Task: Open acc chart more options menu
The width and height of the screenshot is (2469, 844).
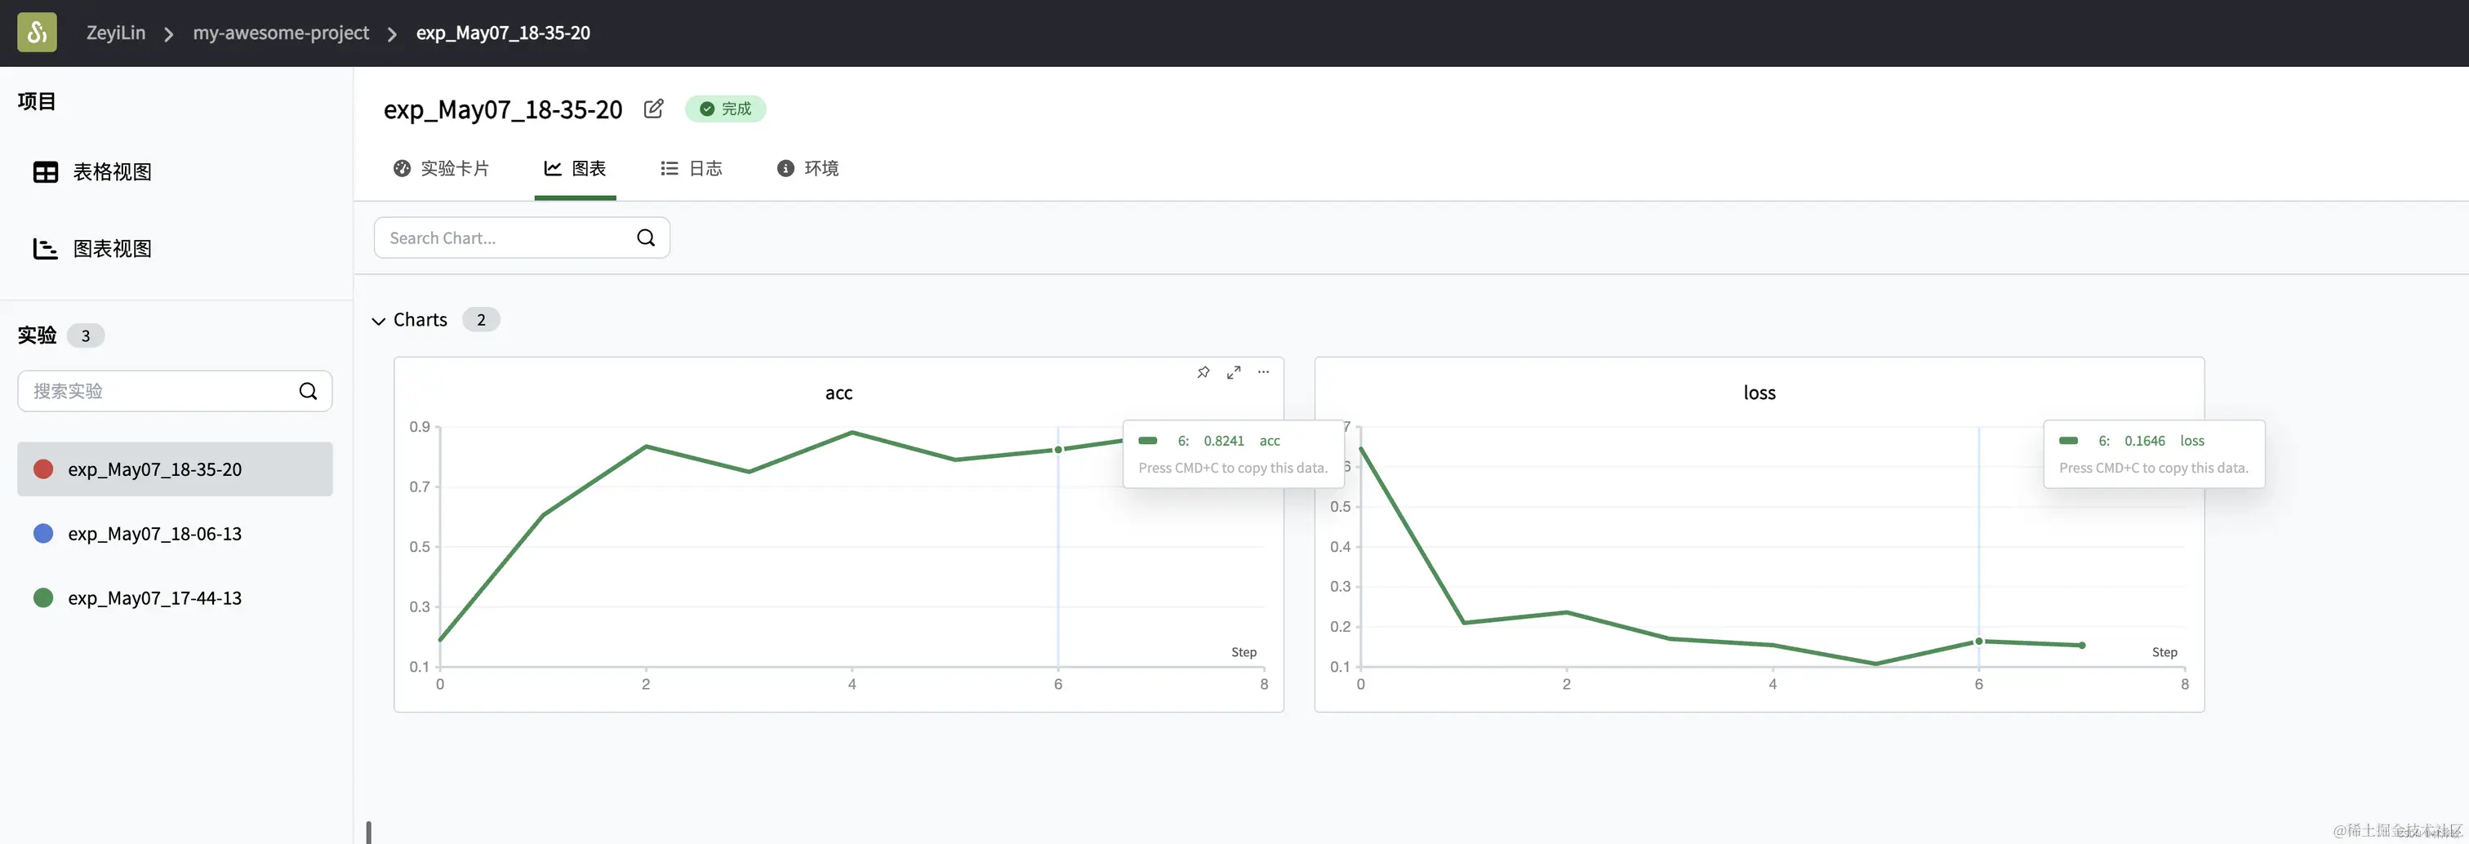Action: coord(1263,371)
